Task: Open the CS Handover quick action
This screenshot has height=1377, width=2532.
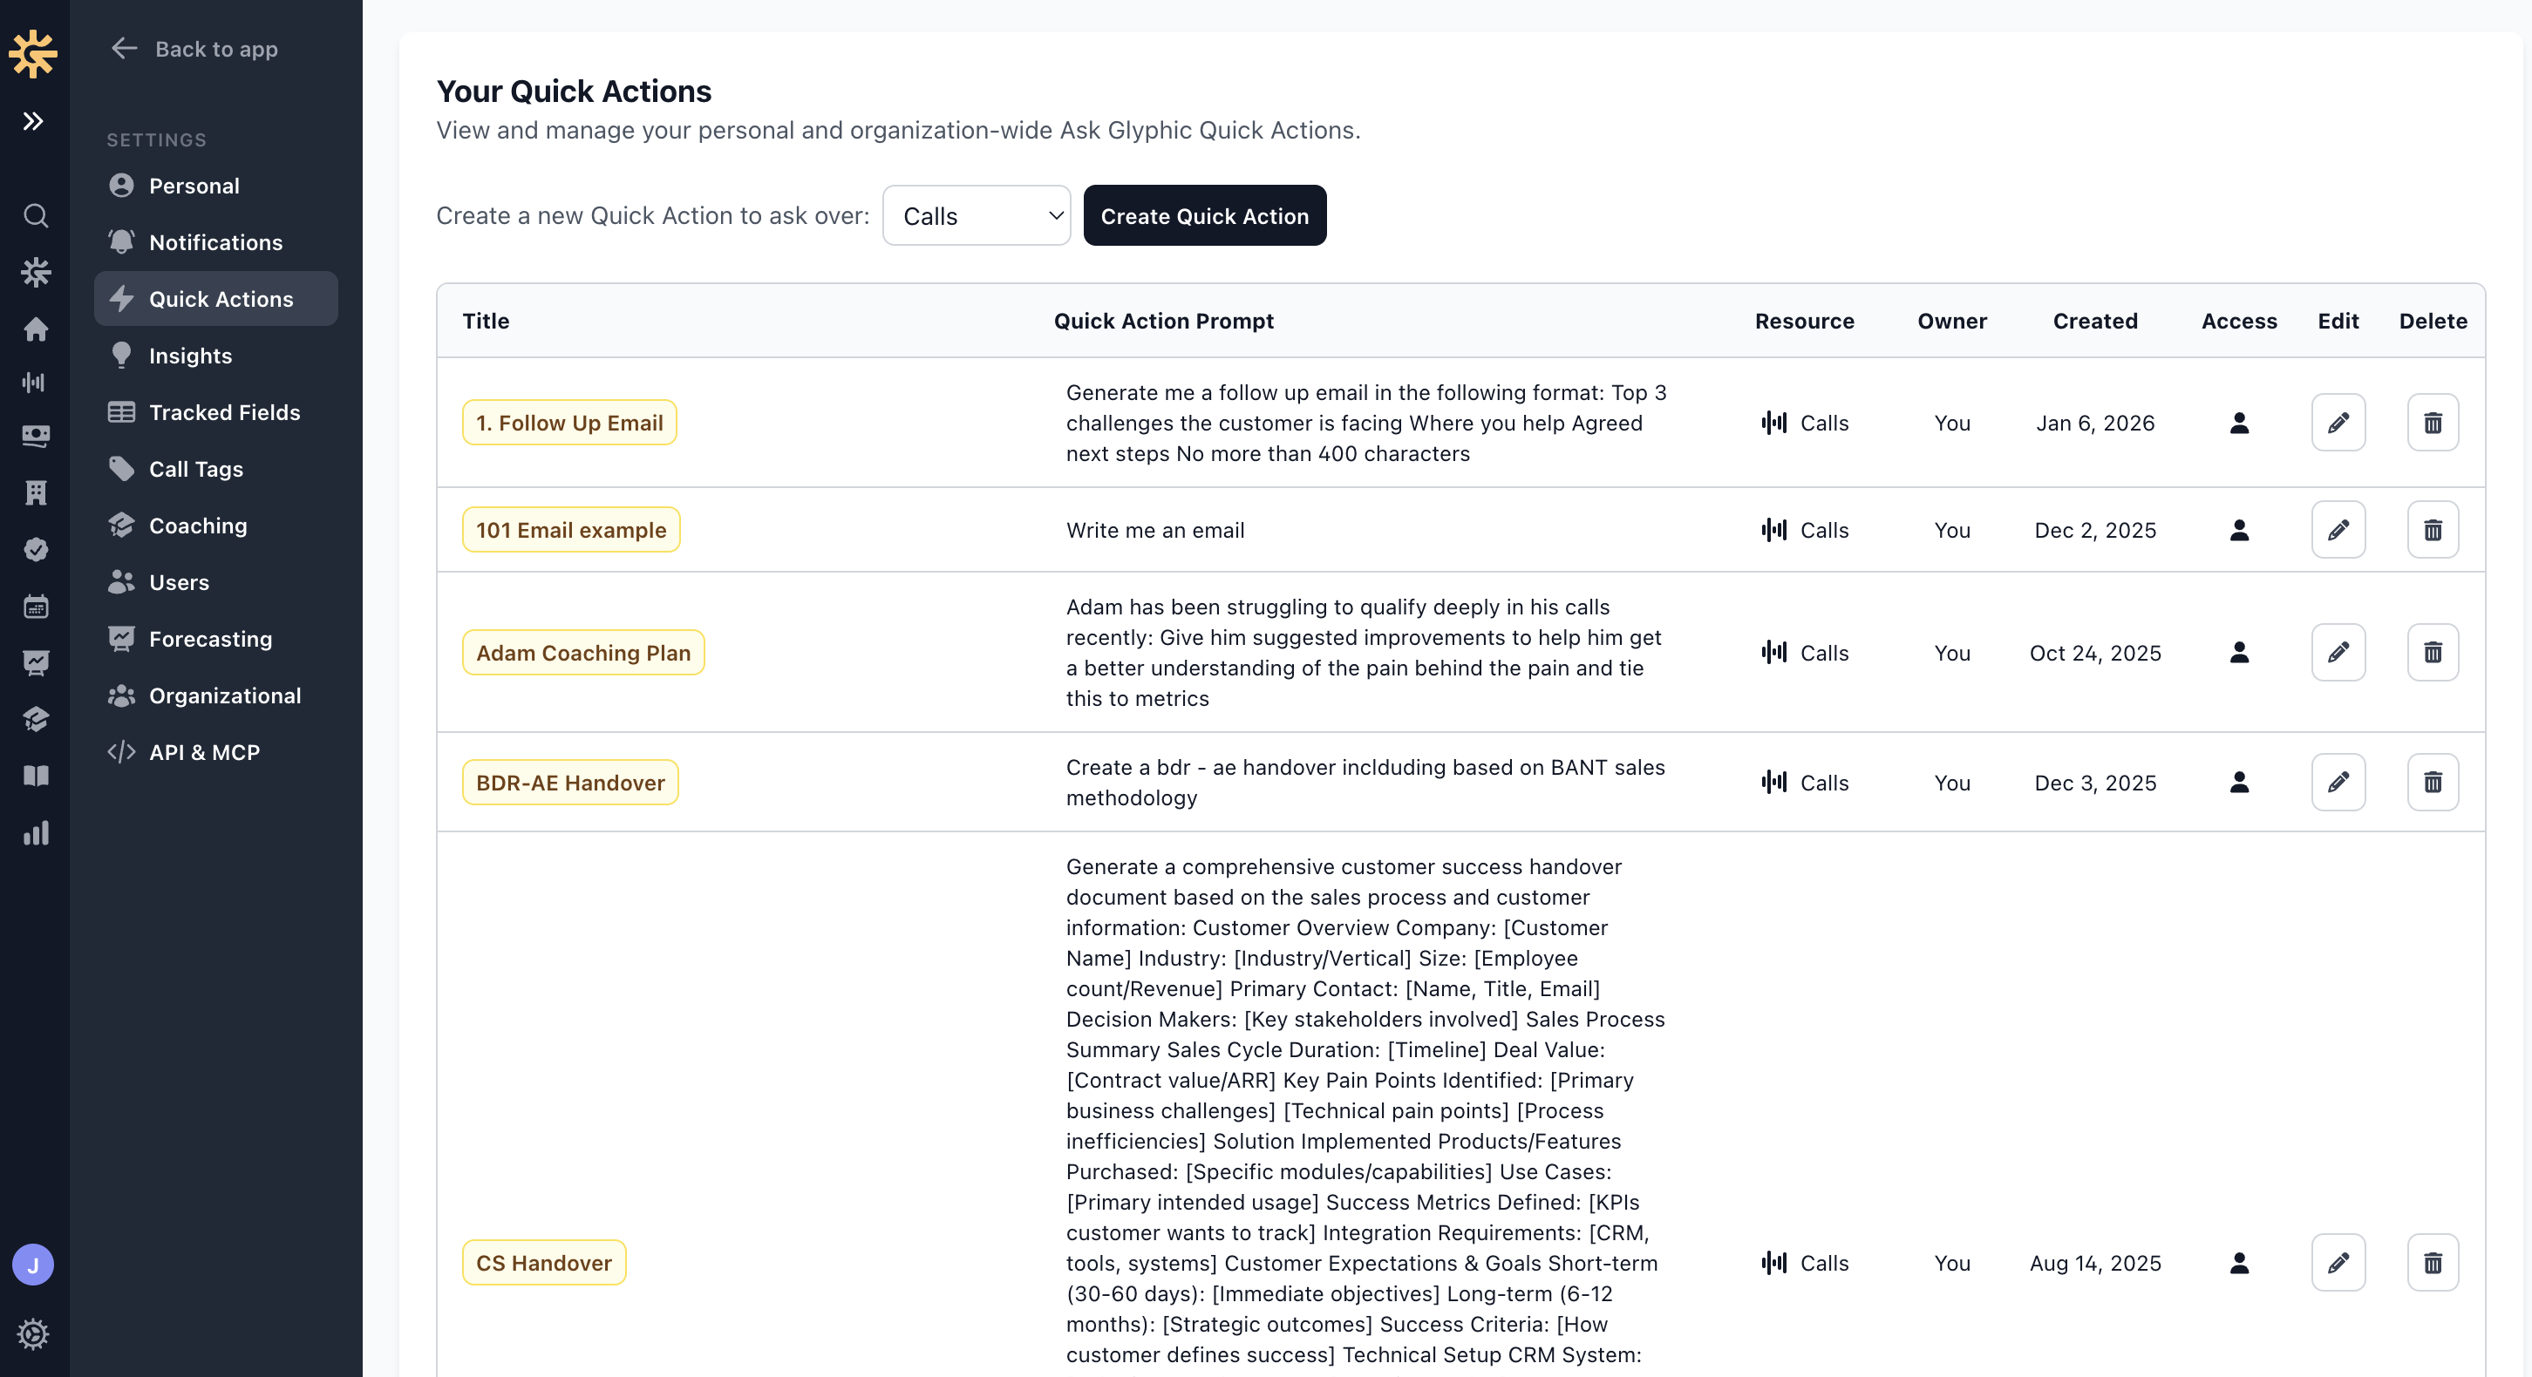Action: pos(545,1263)
